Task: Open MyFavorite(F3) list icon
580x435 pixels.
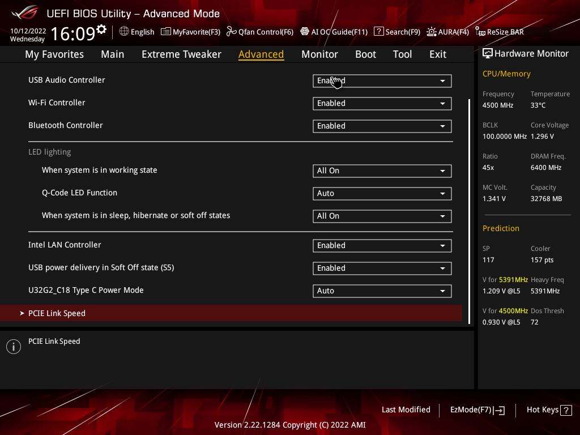Action: coord(166,32)
